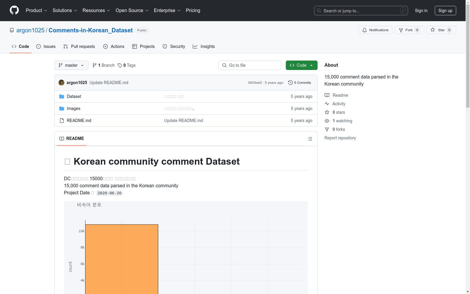This screenshot has width=470, height=294.
Task: Click the README.md file icon
Action: (x=62, y=121)
